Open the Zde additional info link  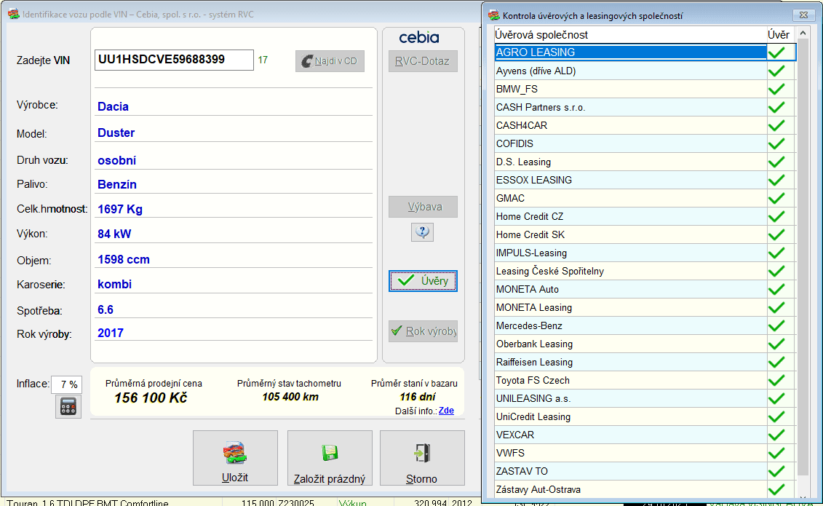tap(446, 411)
